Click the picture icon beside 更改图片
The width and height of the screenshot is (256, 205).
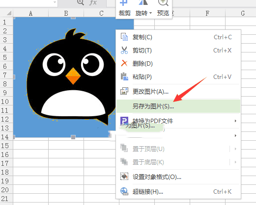click(x=124, y=91)
